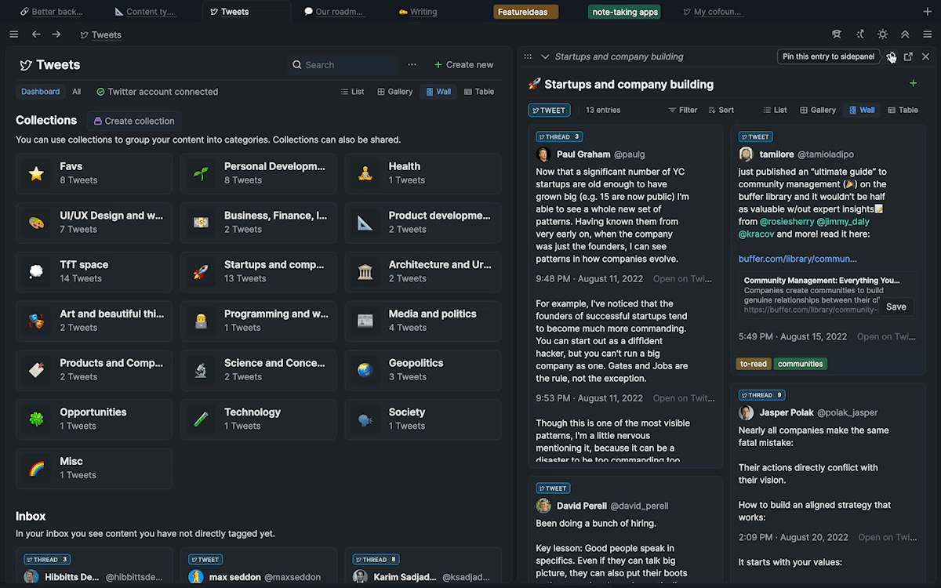941x588 pixels.
Task: Click green plus in Startups panel
Action: (x=913, y=84)
